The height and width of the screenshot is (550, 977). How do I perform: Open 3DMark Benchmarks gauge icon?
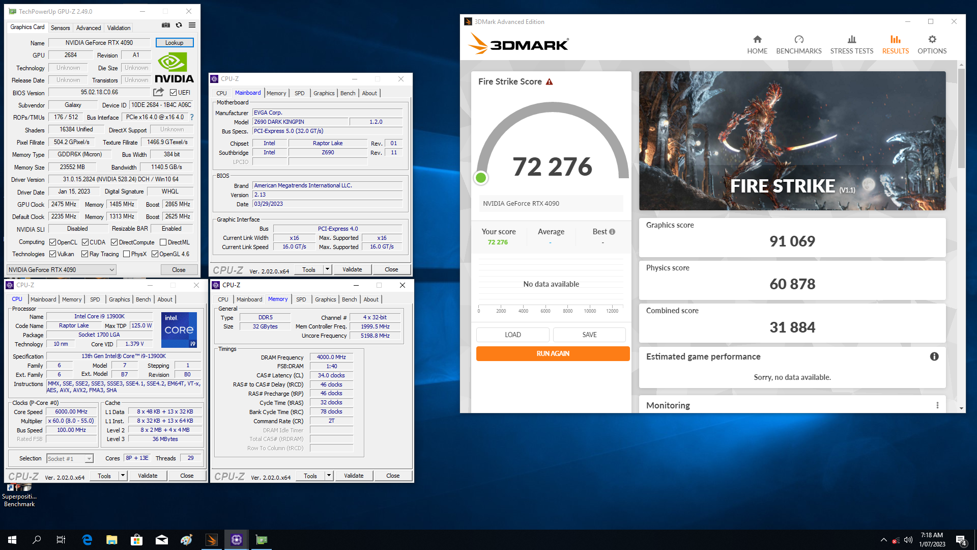799,39
